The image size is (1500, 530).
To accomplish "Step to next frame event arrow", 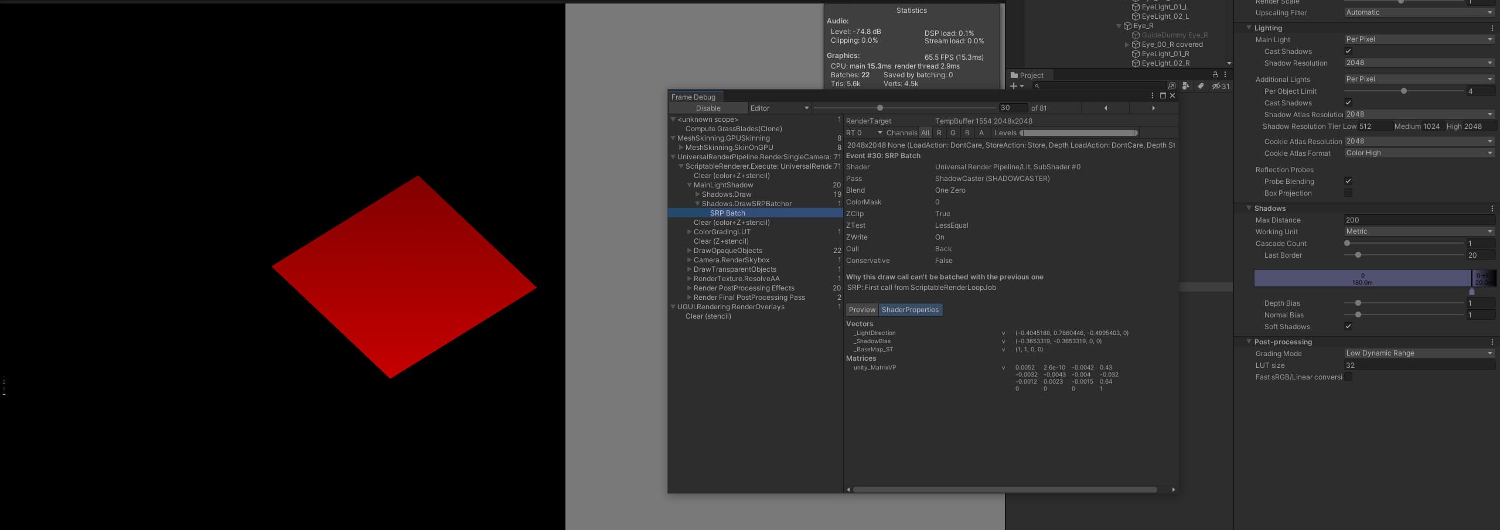I will tap(1153, 108).
